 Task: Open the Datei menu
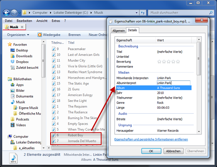[x=8, y=21]
